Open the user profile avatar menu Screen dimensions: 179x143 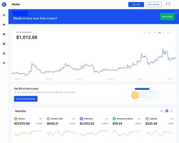pos(168,4)
